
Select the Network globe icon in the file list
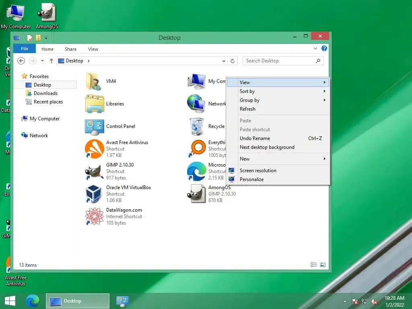coord(196,103)
